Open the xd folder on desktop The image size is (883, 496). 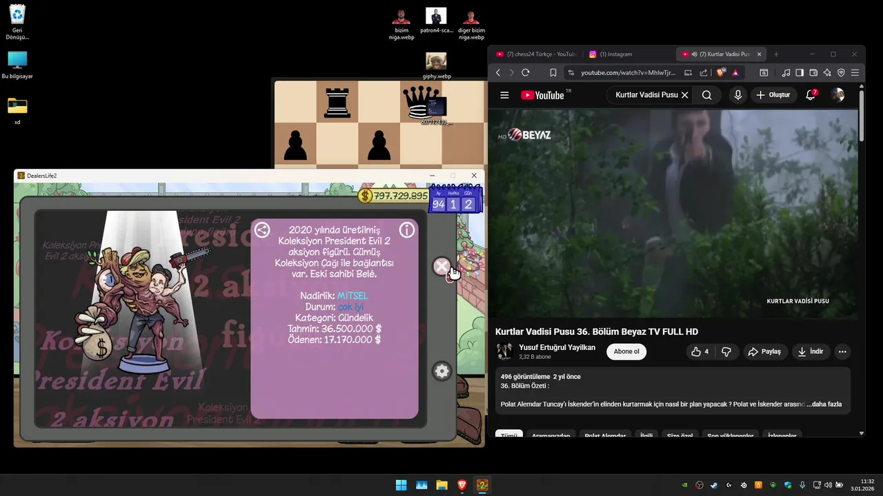pos(17,110)
